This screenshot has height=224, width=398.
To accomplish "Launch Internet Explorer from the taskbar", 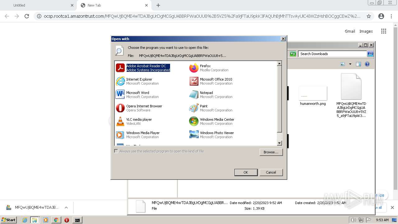I will (25, 220).
